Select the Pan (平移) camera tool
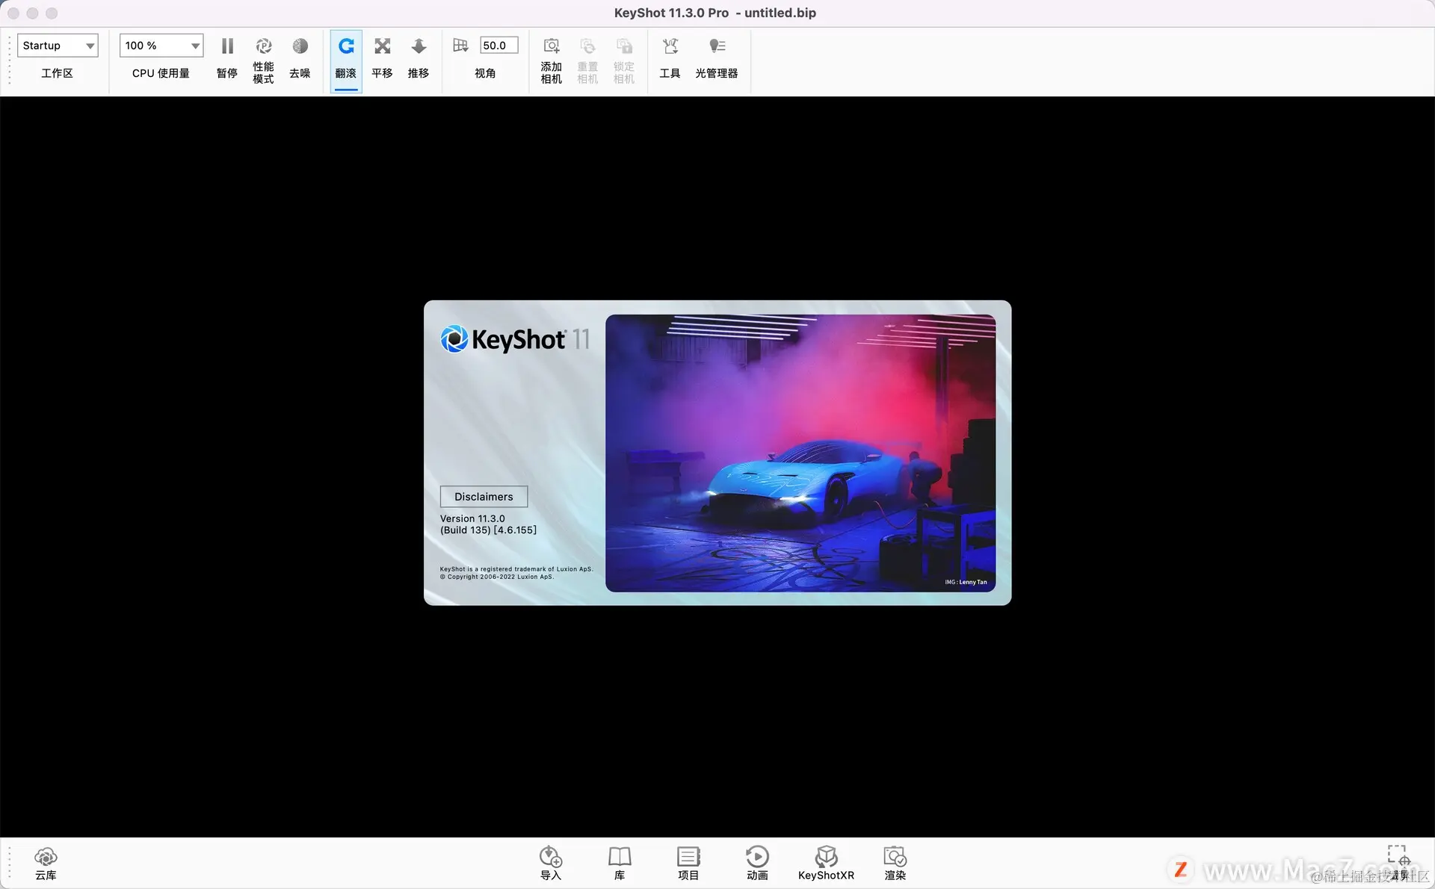 tap(382, 46)
